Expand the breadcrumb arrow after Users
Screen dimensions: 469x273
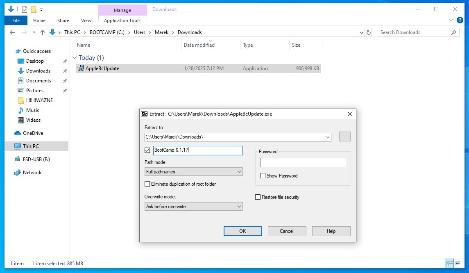pyautogui.click(x=150, y=32)
